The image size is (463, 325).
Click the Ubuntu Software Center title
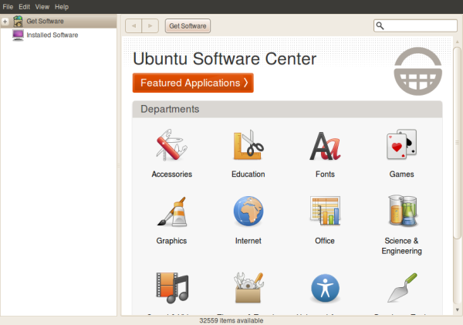[x=225, y=59]
